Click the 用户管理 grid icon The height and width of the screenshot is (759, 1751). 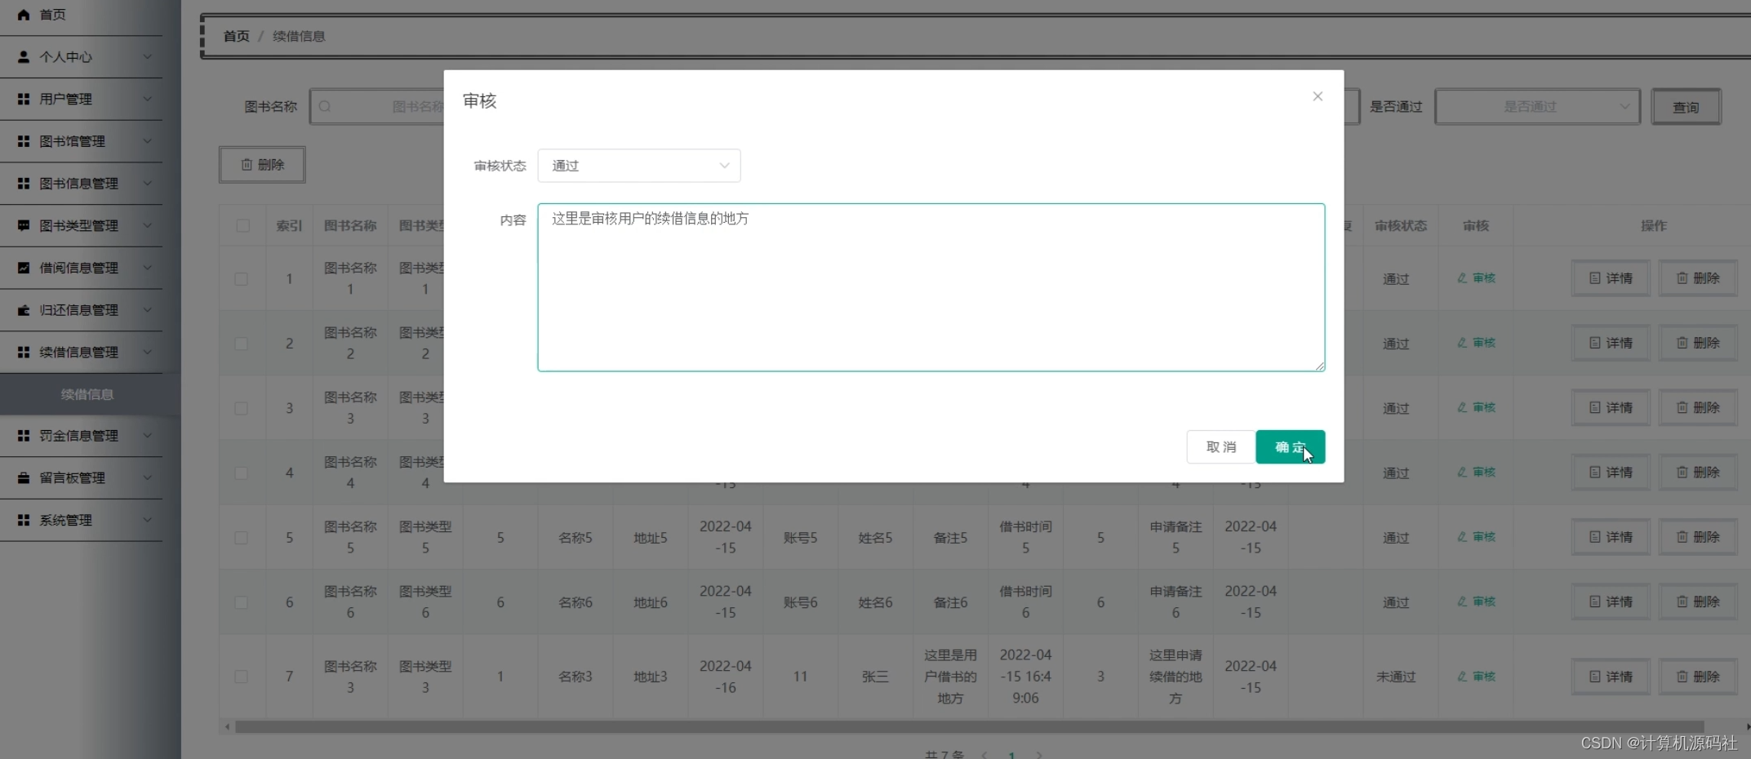[24, 99]
